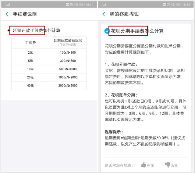
Task: Go back from 我的客服-帮助 page
Action: pos(104,14)
